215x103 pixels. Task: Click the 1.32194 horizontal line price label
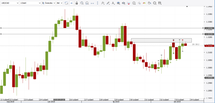(x=209, y=34)
